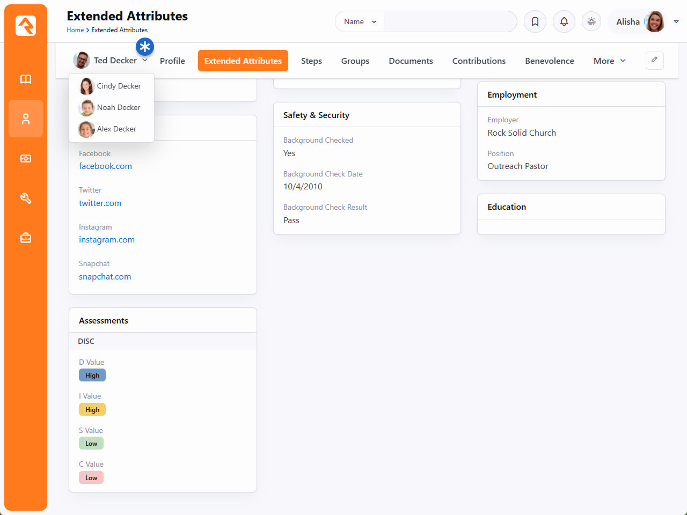Open the Name search type dropdown
Image resolution: width=687 pixels, height=515 pixels.
[360, 22]
